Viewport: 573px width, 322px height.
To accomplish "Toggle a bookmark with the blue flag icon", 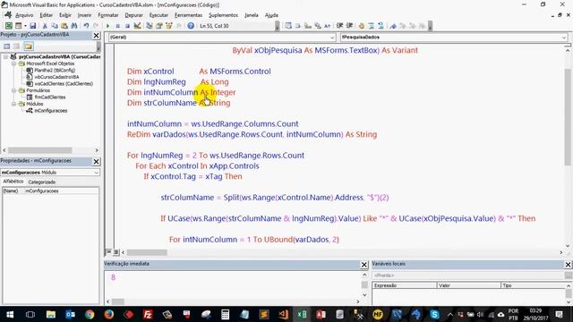I will click(393, 26).
